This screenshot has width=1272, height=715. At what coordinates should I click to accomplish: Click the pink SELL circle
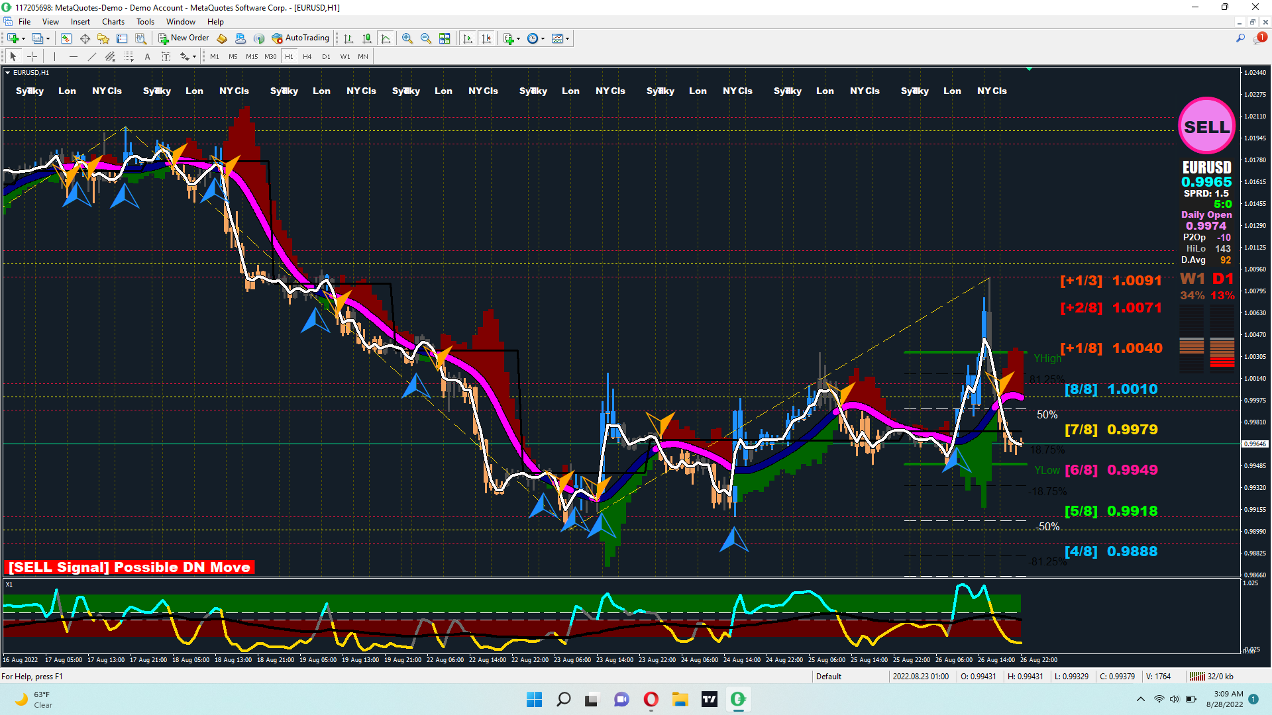[1206, 126]
